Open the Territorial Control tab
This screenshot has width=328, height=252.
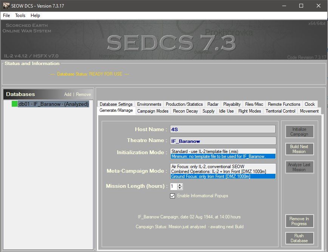[280, 111]
